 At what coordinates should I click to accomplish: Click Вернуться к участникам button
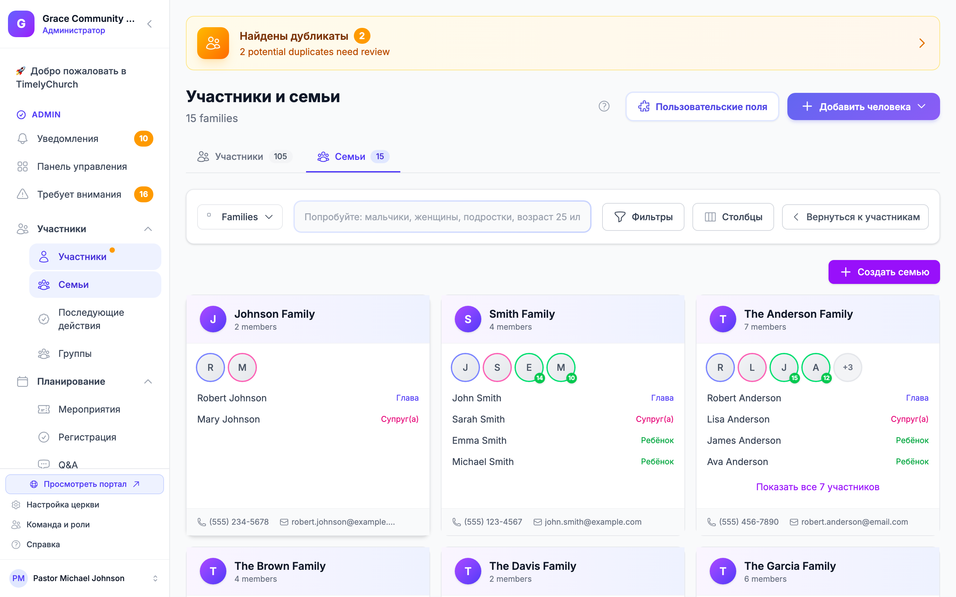855,217
